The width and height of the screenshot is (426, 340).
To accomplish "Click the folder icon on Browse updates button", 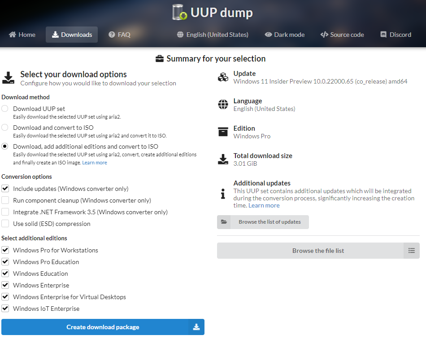I will [x=224, y=222].
